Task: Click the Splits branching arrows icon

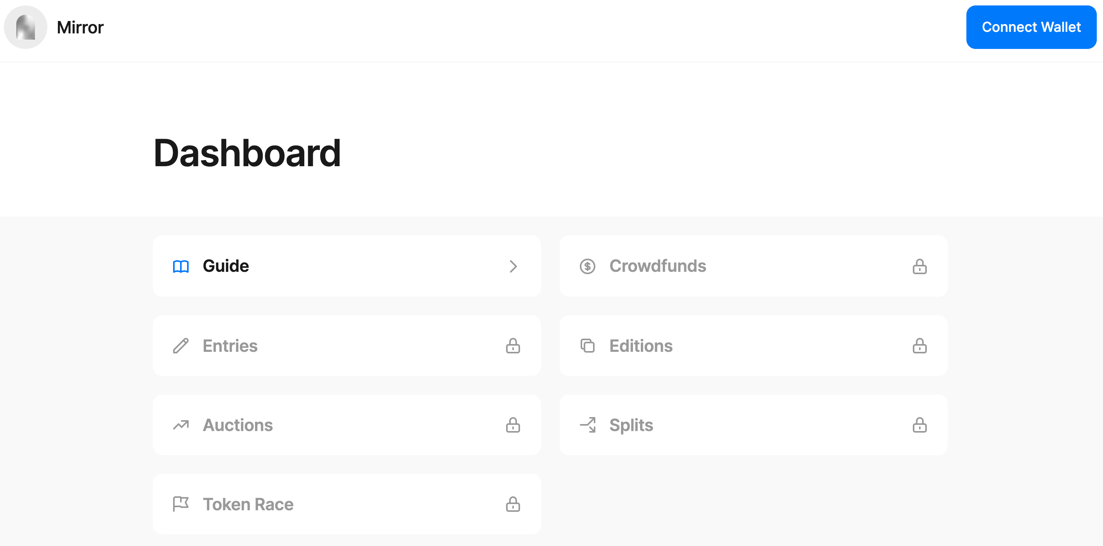Action: click(x=588, y=425)
